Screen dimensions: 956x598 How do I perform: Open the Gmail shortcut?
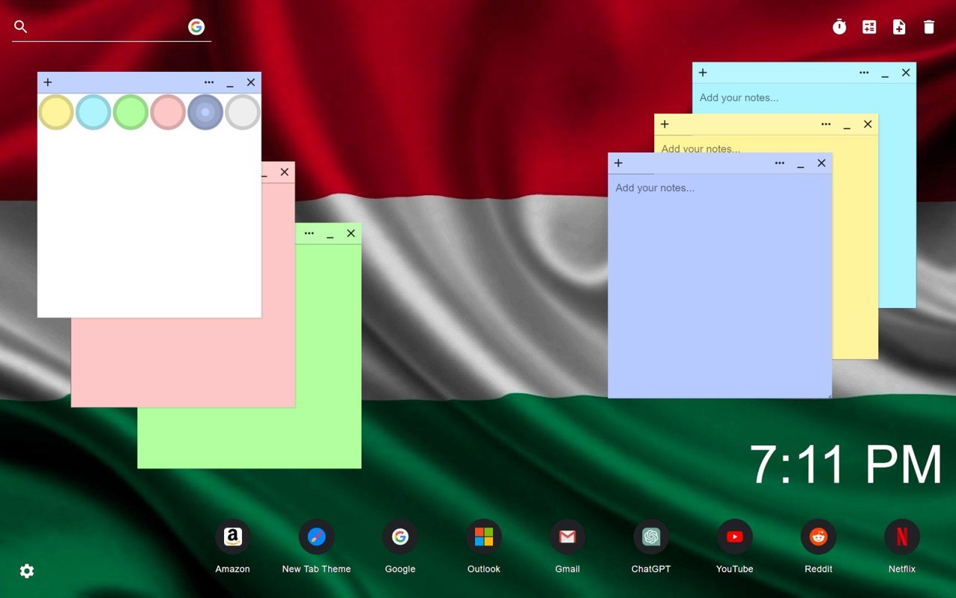point(568,537)
